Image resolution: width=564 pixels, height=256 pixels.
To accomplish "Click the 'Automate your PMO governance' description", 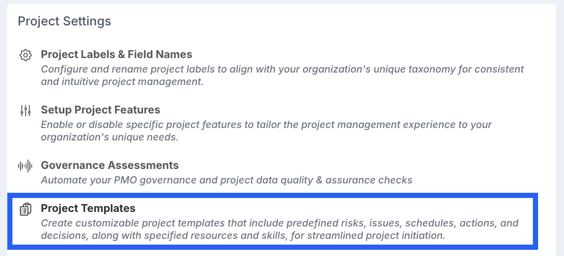I will point(227,180).
